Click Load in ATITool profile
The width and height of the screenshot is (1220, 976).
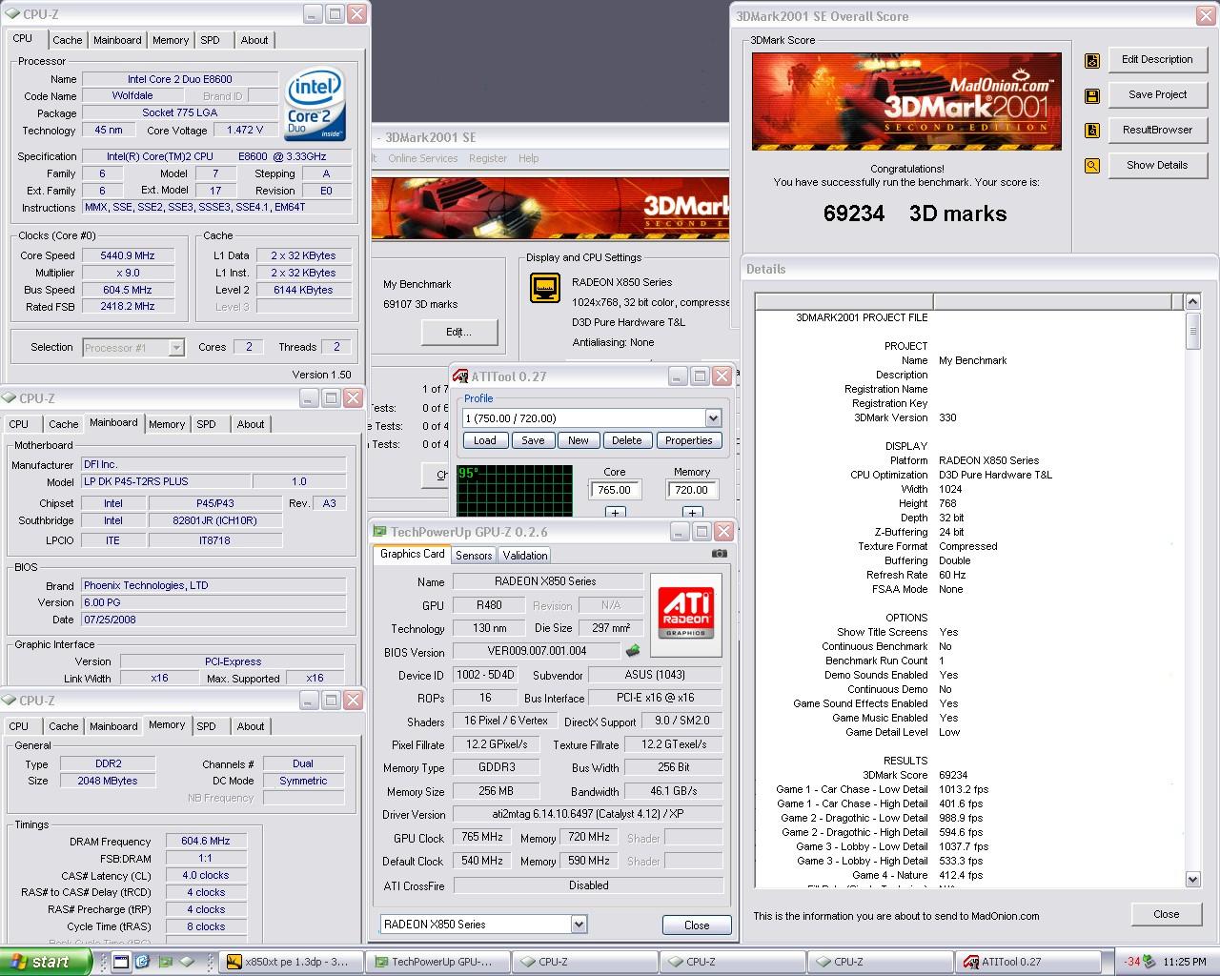pyautogui.click(x=485, y=440)
